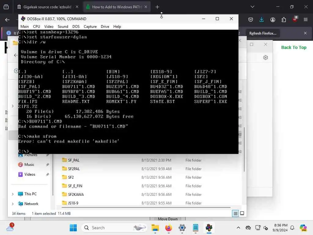
Task: Dismiss the Refresh Firefox notification bar
Action: pos(305,33)
